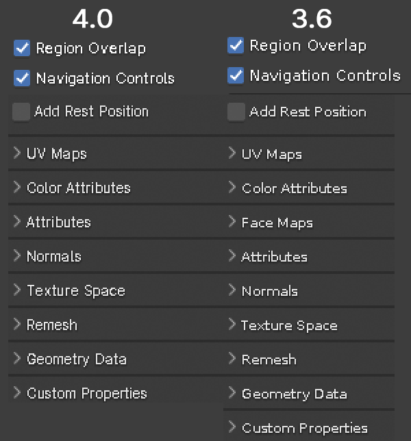Open Texture Space in the 4.0 panel
The width and height of the screenshot is (411, 441).
coord(75,290)
